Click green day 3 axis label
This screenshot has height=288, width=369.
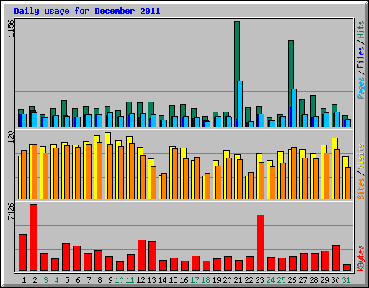(x=45, y=280)
